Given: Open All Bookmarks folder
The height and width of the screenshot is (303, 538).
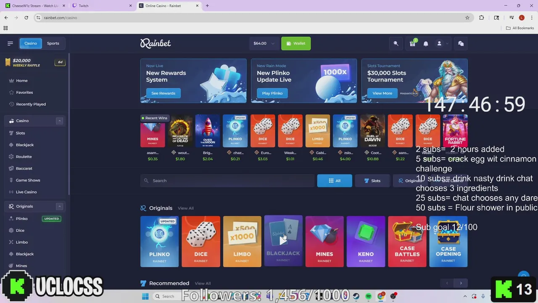Looking at the screenshot, I should point(520,28).
